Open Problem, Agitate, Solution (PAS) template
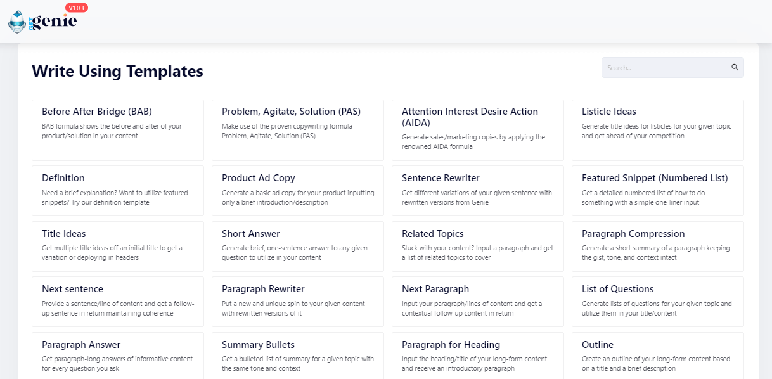 (x=298, y=130)
